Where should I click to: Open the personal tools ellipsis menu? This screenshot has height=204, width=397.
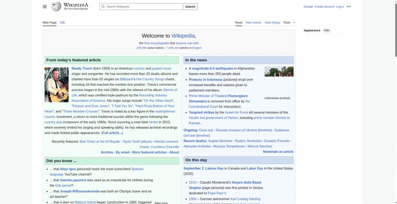(349, 6)
